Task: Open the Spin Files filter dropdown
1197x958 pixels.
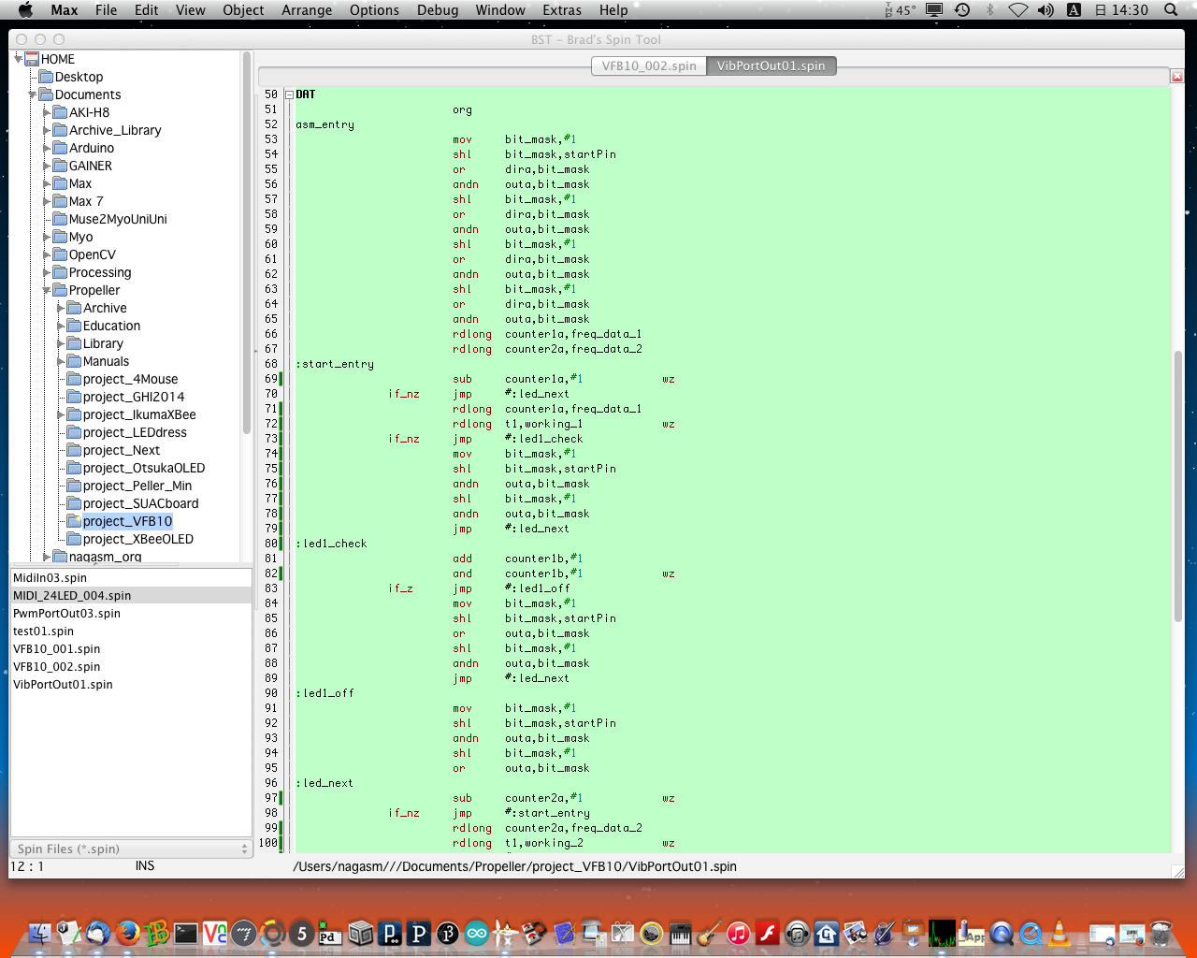Action: (131, 849)
